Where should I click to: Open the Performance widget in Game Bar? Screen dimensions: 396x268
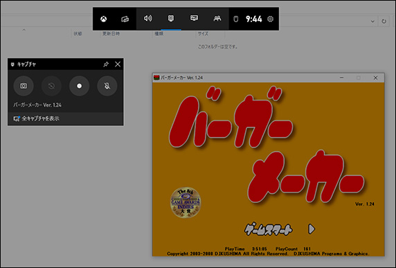pyautogui.click(x=194, y=19)
